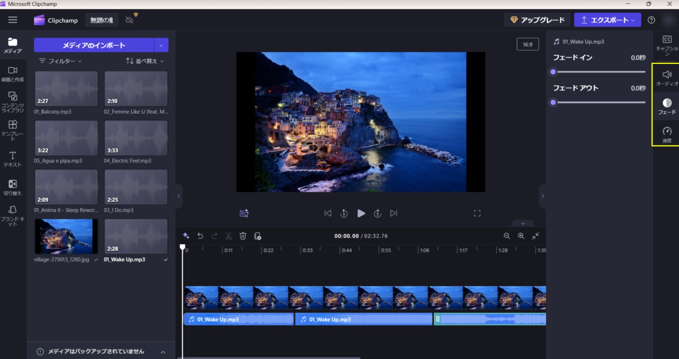
Task: Select the 01_Anima II audio thumbnail
Action: pos(66,187)
